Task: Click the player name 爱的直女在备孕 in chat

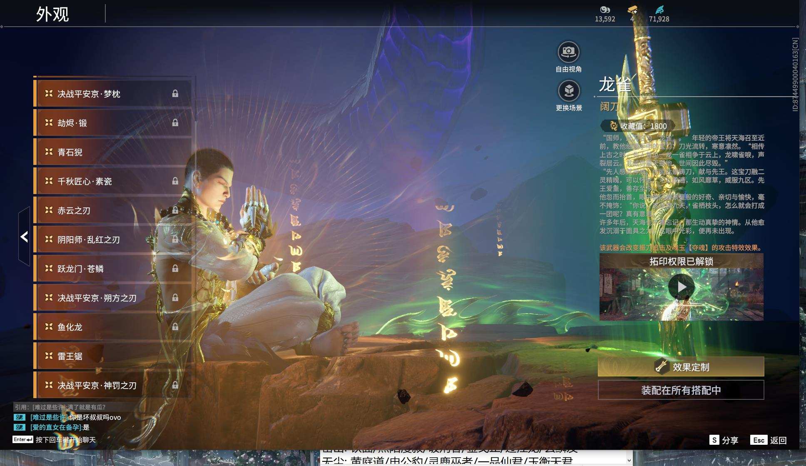Action: (x=56, y=427)
